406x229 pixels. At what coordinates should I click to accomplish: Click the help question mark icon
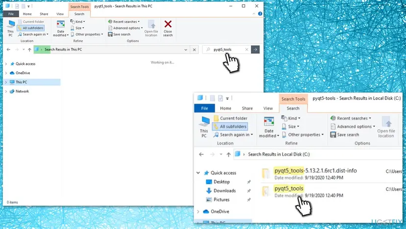(260, 14)
